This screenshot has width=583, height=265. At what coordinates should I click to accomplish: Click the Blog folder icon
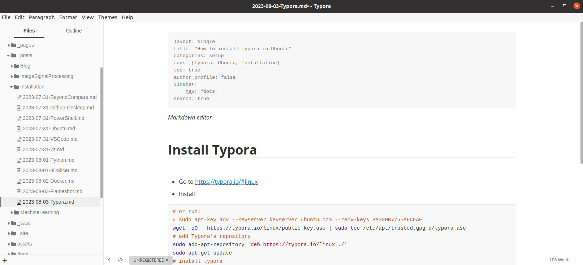(17, 66)
